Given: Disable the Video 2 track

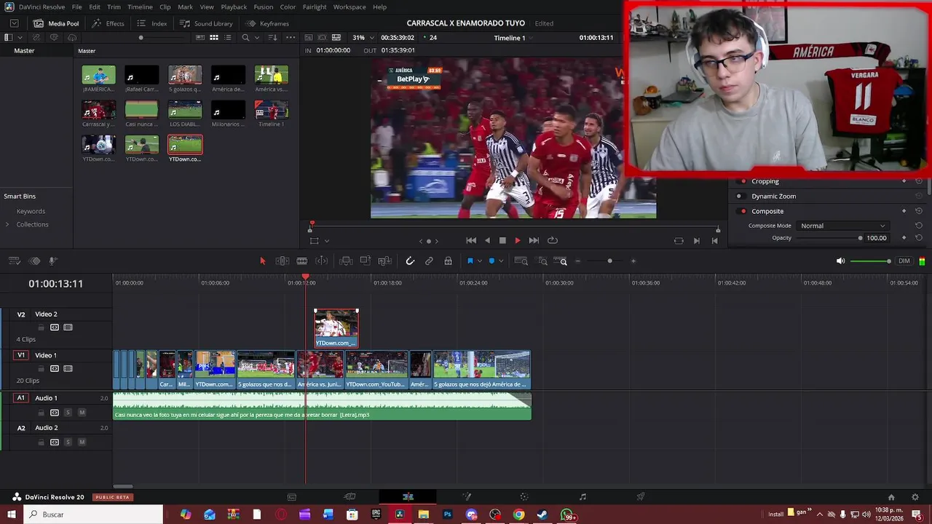Looking at the screenshot, I should click(x=68, y=327).
